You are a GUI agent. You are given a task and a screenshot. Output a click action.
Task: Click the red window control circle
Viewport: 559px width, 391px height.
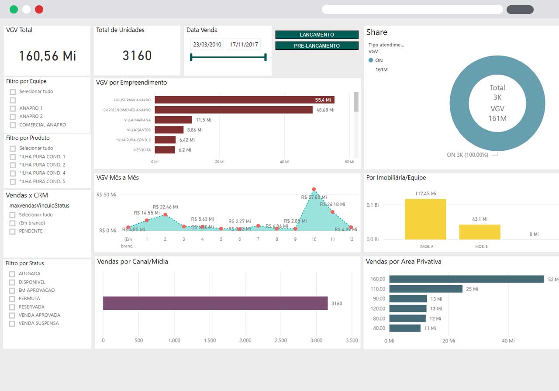click(x=39, y=9)
